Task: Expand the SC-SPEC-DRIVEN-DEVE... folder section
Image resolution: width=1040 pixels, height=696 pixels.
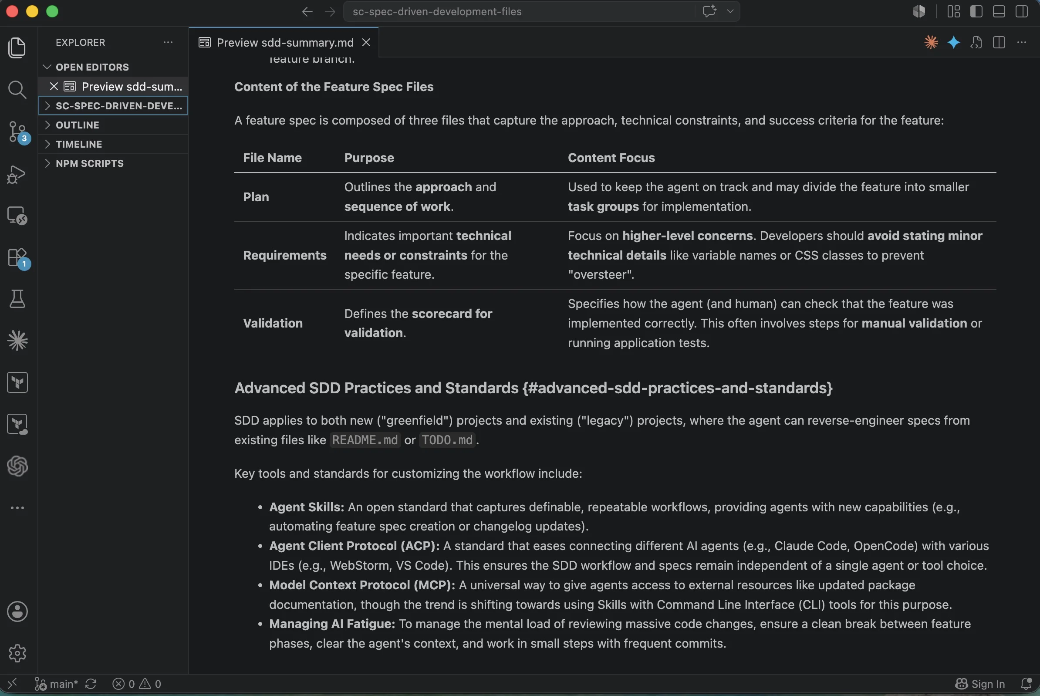Action: (x=113, y=106)
